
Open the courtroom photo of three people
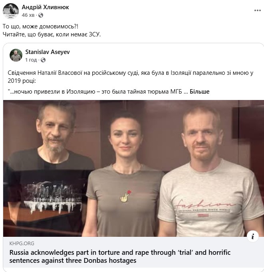133,168
